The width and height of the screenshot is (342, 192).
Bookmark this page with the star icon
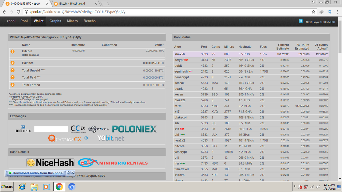tap(313, 12)
